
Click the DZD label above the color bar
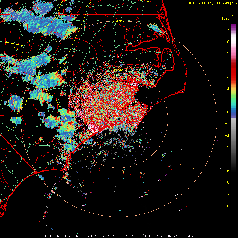pos(232,16)
